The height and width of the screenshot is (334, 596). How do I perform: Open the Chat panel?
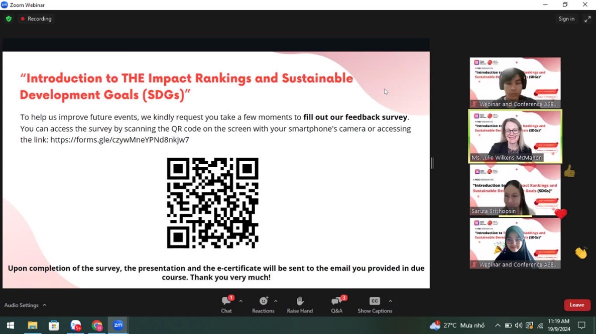click(226, 305)
